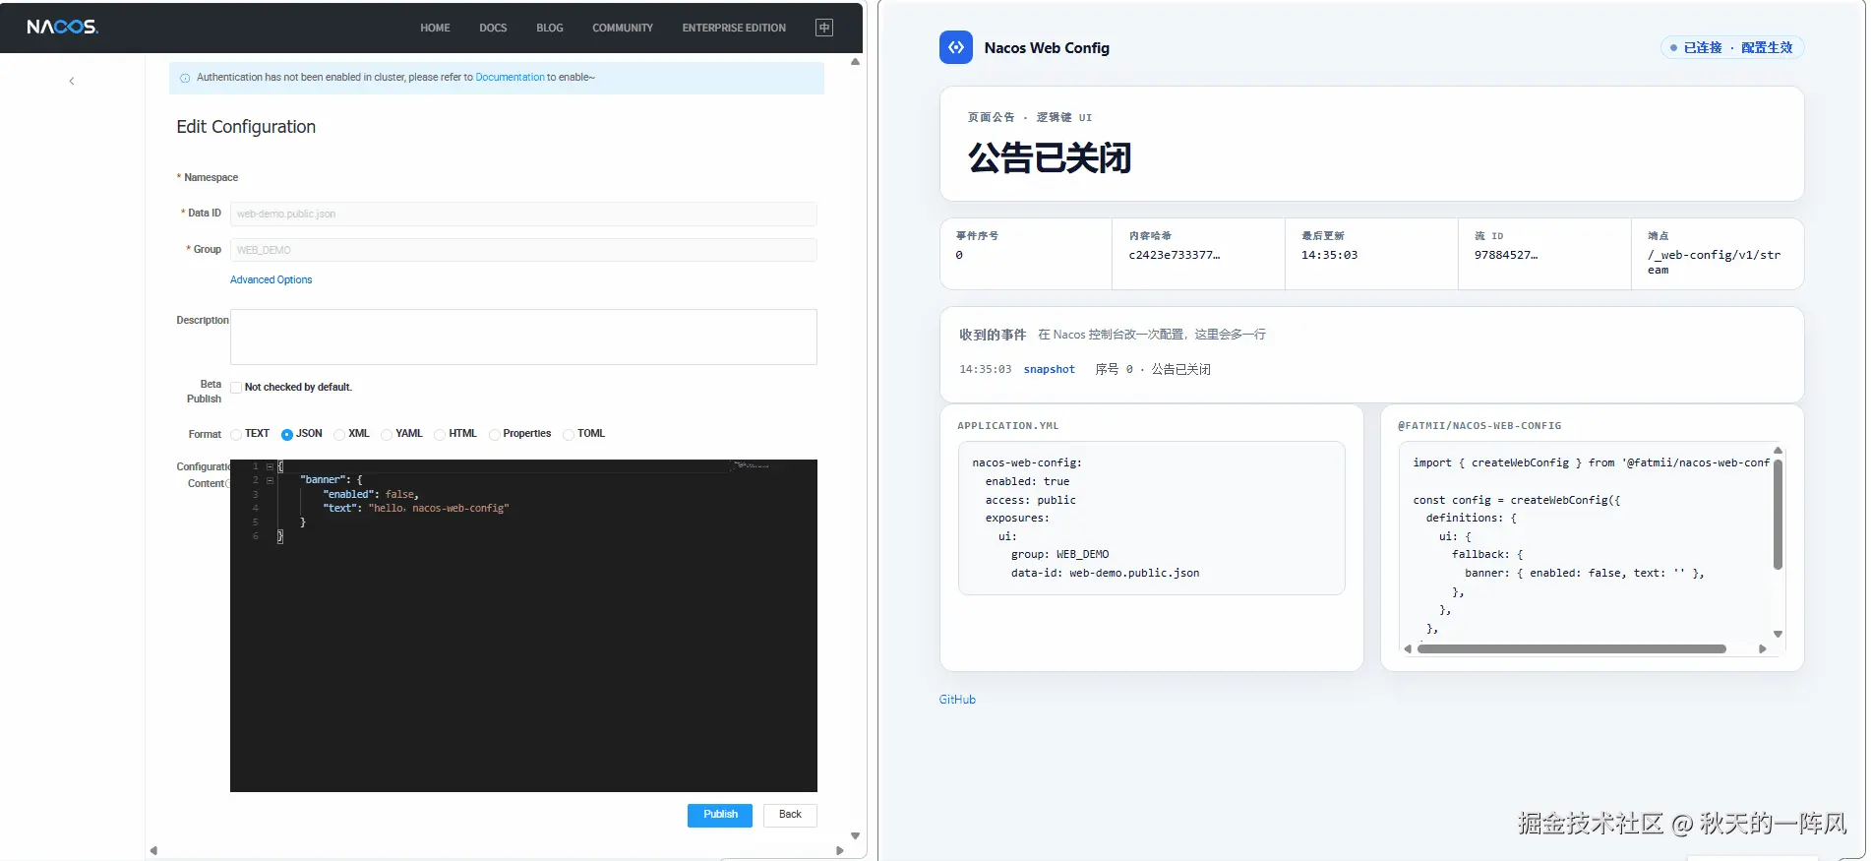Expand Advanced Options
Screen dimensions: 1871x861
click(271, 279)
